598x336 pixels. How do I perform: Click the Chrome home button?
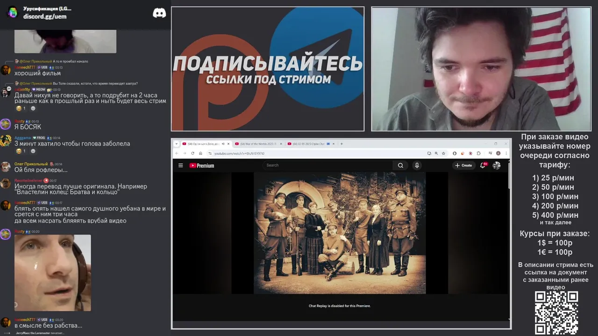click(x=200, y=153)
